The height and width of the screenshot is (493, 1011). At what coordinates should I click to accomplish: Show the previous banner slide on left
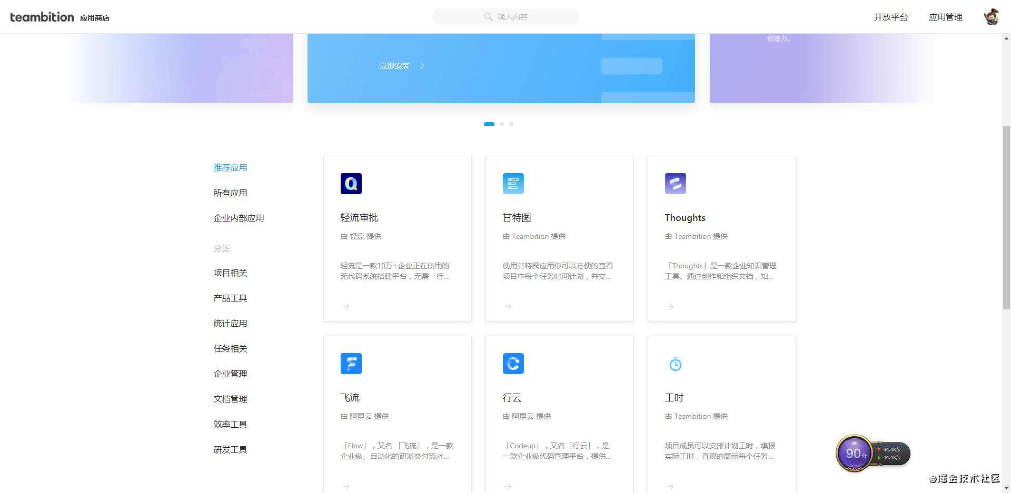(179, 68)
